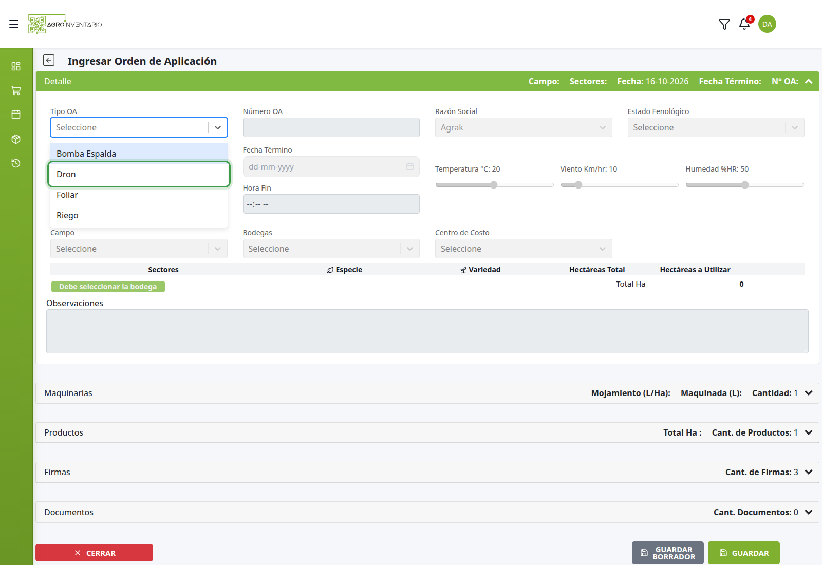The image size is (822, 565).
Task: Click the Fecha Término date field
Action: 331,166
